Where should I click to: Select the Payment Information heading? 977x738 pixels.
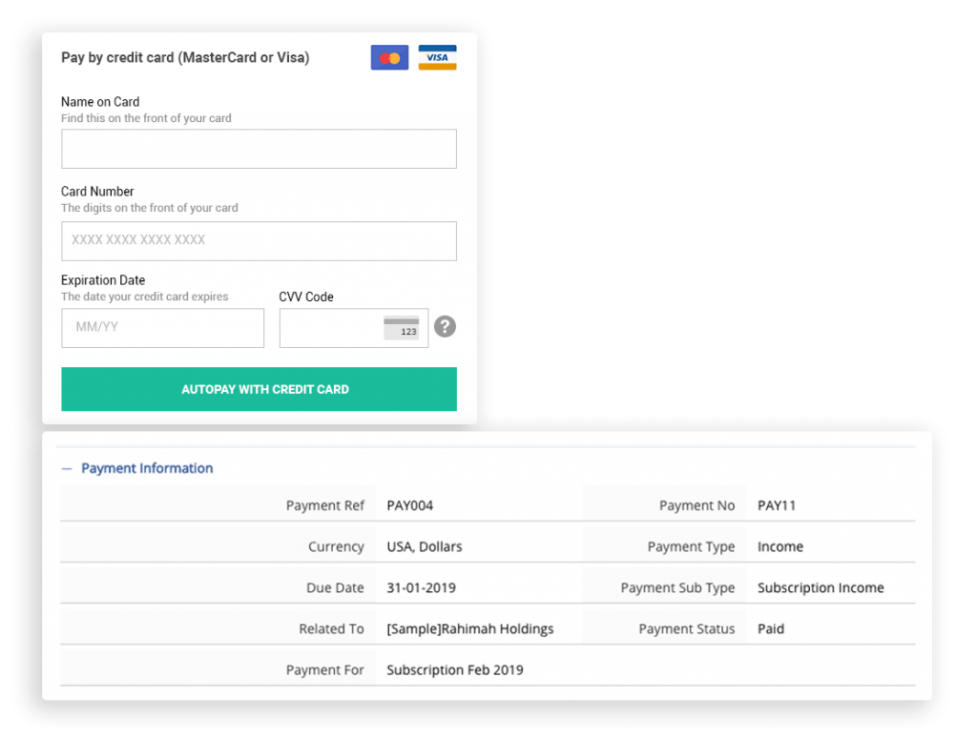coord(145,468)
